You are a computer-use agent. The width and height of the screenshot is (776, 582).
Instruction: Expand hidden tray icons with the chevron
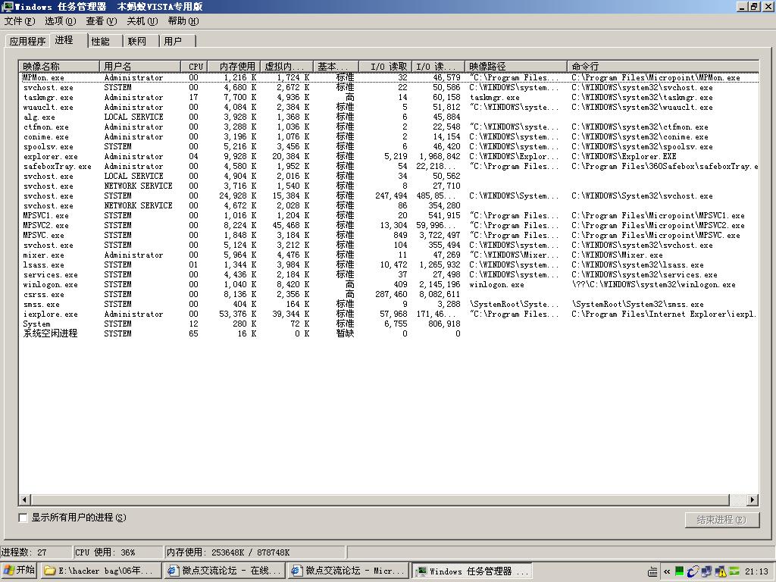tap(667, 571)
